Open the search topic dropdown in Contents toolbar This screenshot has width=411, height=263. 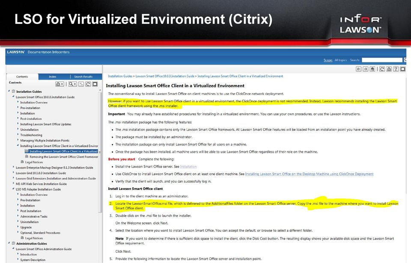(72, 84)
